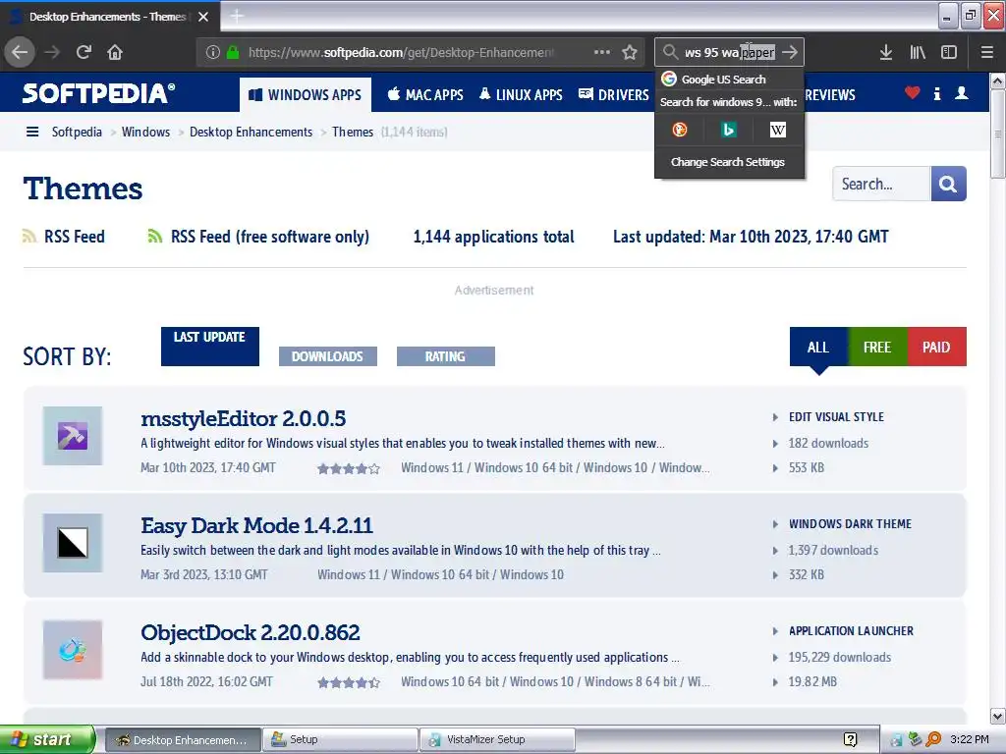
Task: Open the APPLICATION LAUNCHER tag
Action: coord(851,631)
